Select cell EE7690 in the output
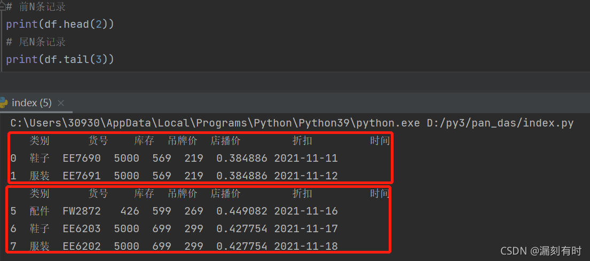590x261 pixels. pos(82,159)
